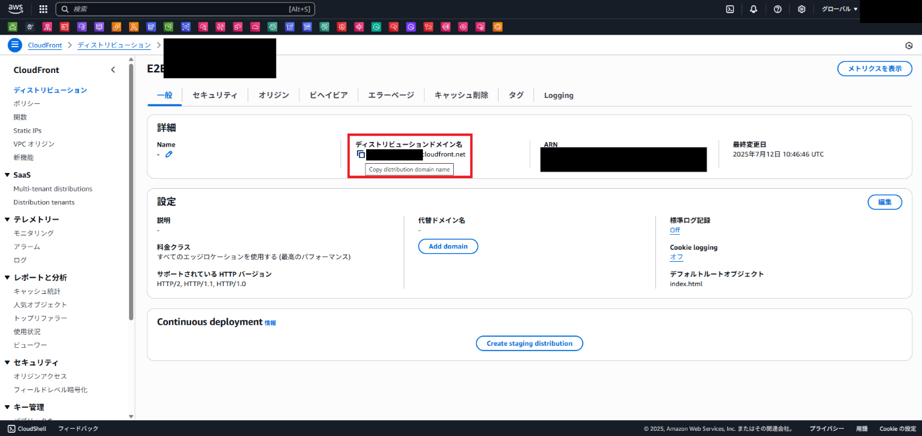Image resolution: width=922 pixels, height=436 pixels.
Task: Click プライバシー in the footer
Action: (x=827, y=428)
